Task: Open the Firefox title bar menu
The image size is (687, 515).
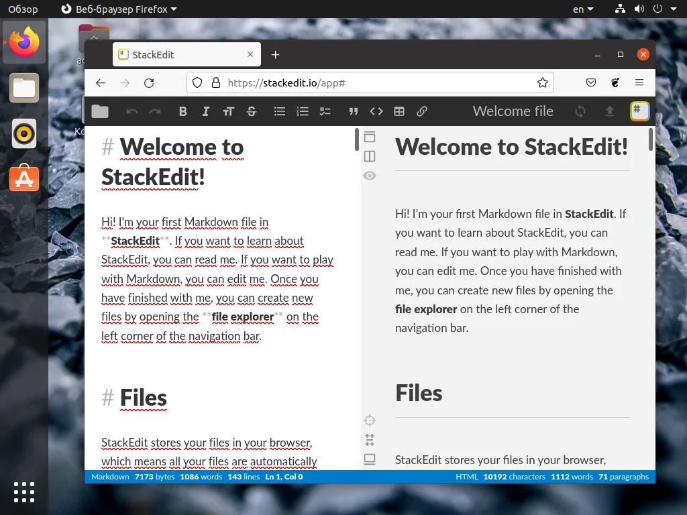Action: (x=117, y=9)
